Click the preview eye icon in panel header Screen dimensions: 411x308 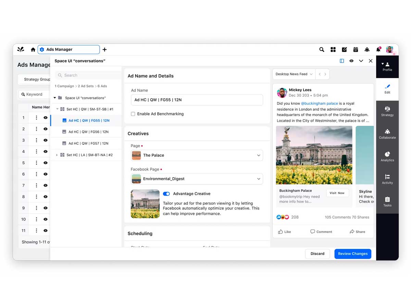coord(351,61)
